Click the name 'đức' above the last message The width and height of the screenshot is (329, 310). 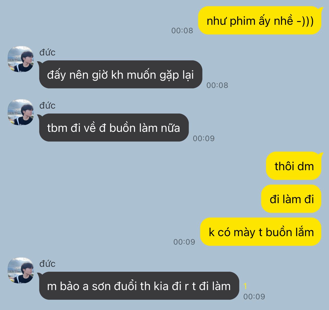[x=47, y=264]
